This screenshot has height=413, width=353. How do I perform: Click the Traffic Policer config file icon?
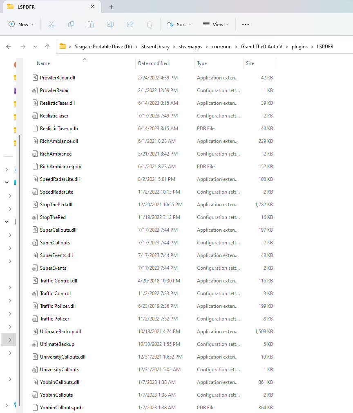(35, 319)
